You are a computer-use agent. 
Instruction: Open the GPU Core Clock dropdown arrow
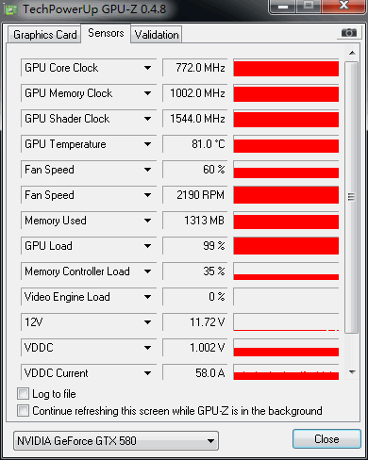pyautogui.click(x=147, y=68)
